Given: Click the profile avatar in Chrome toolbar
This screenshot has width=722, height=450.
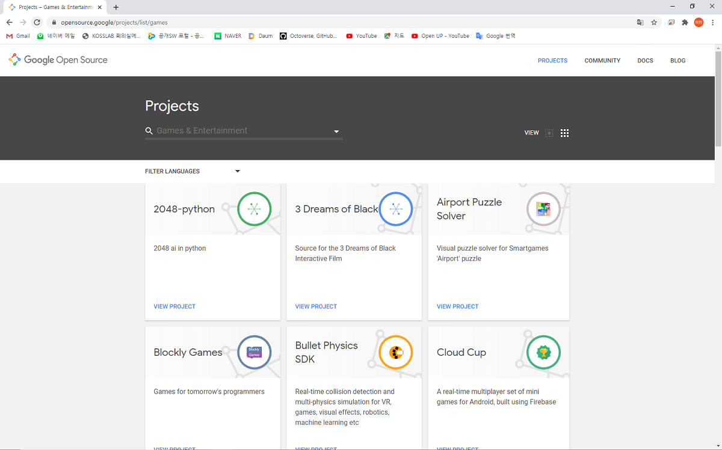Looking at the screenshot, I should point(699,22).
